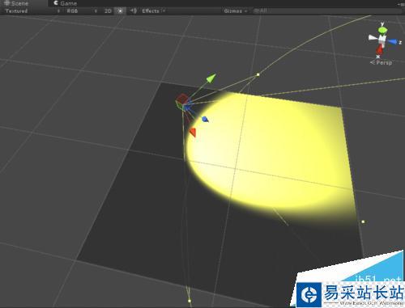Image resolution: width=405 pixels, height=308 pixels.
Task: Click the upper spotlight range handle dot
Action: 258,74
